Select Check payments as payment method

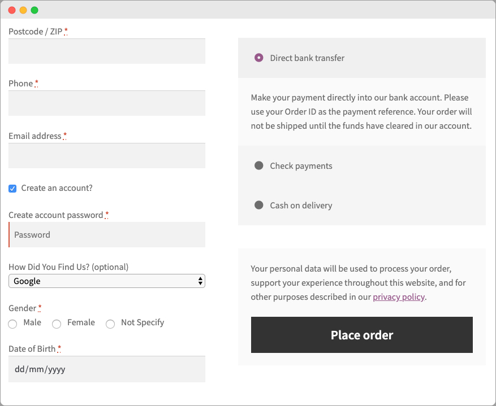pos(258,165)
